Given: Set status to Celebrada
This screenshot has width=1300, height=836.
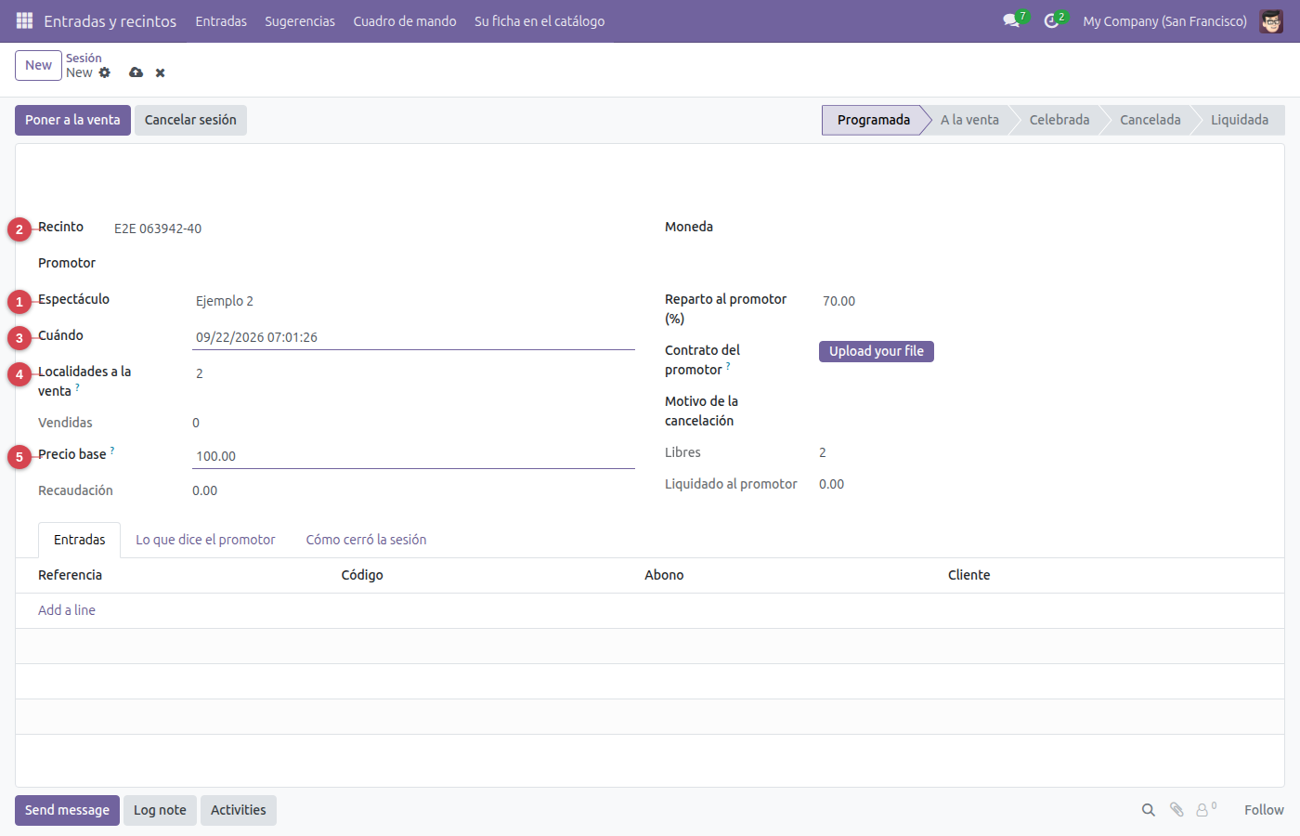Looking at the screenshot, I should [1059, 120].
